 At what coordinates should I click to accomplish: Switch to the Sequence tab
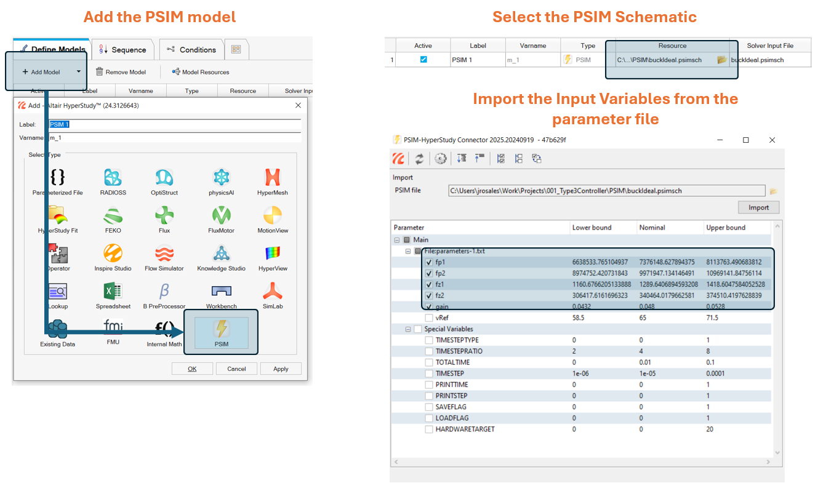(x=122, y=50)
